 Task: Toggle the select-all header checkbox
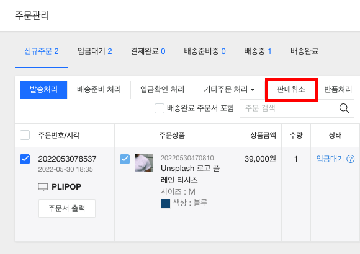25,135
